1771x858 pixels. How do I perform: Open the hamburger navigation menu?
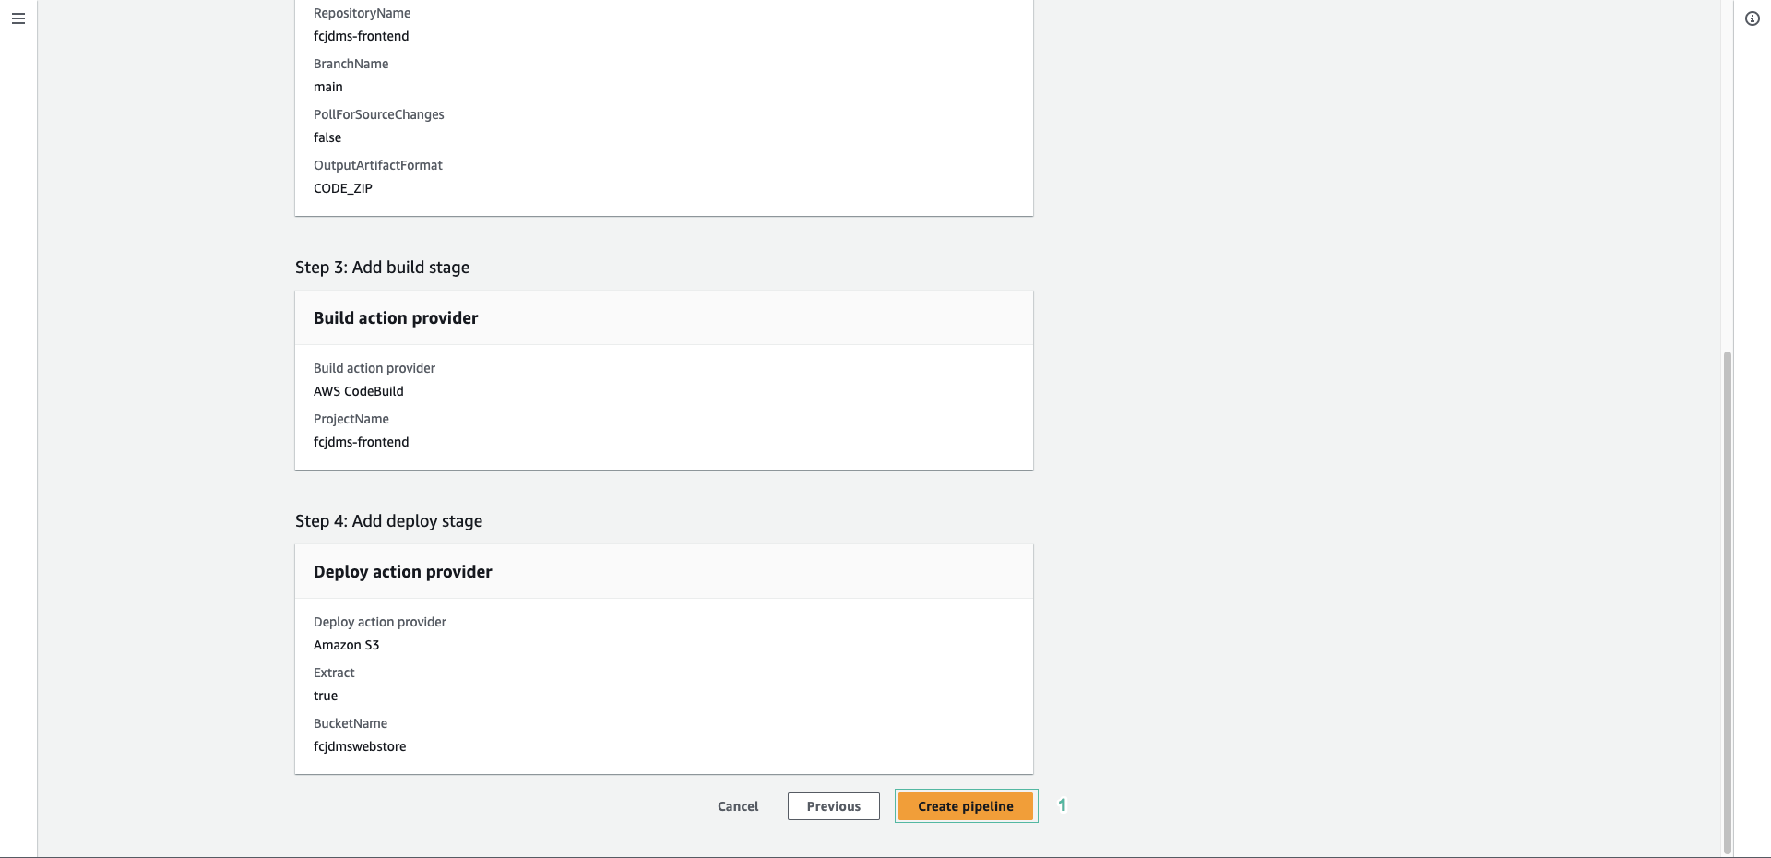(x=18, y=18)
